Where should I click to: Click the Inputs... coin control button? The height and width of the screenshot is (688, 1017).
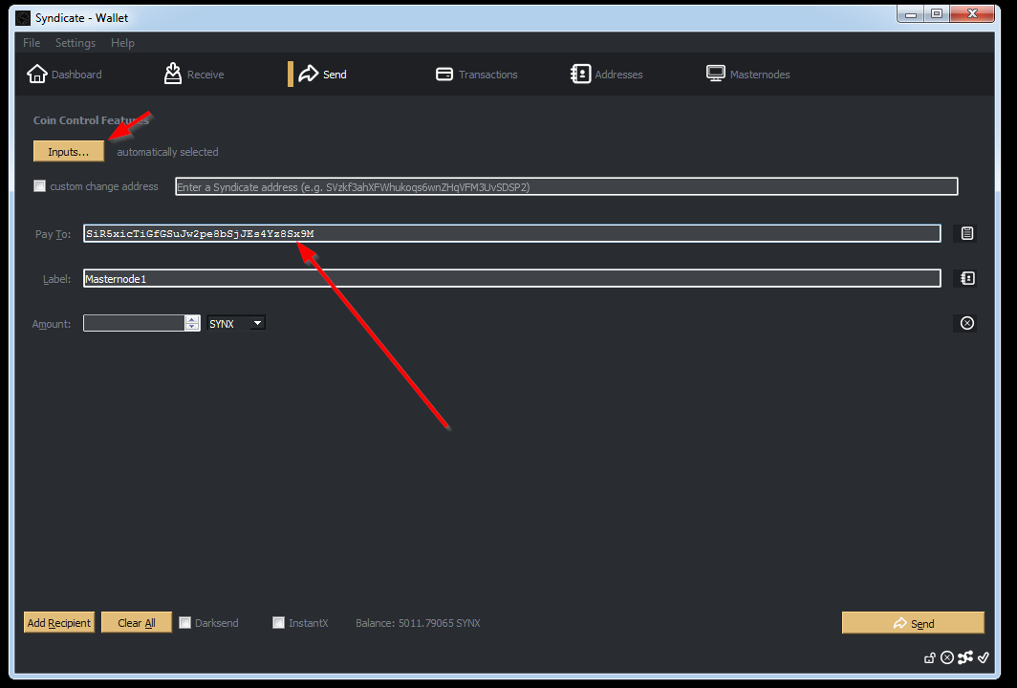coord(69,152)
